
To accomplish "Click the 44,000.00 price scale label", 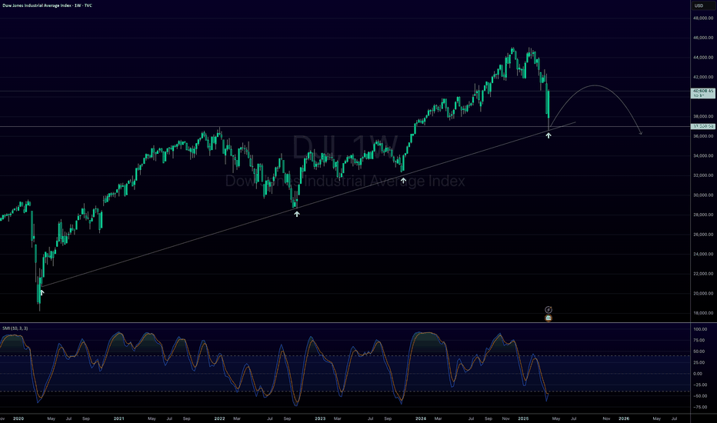I will pos(703,58).
